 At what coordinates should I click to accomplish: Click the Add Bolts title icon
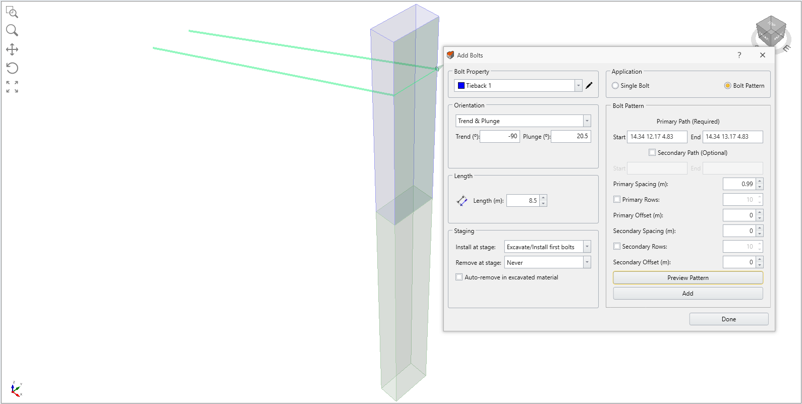coord(450,55)
